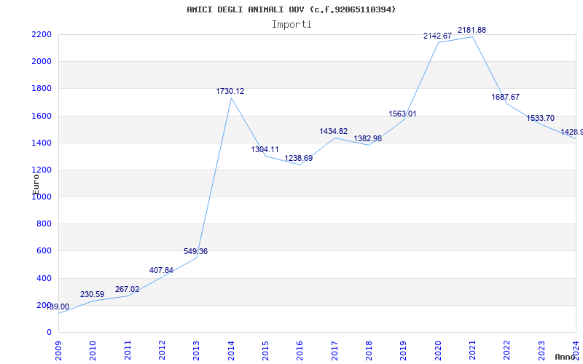Select the 1800 y-axis tick label

pyautogui.click(x=42, y=88)
